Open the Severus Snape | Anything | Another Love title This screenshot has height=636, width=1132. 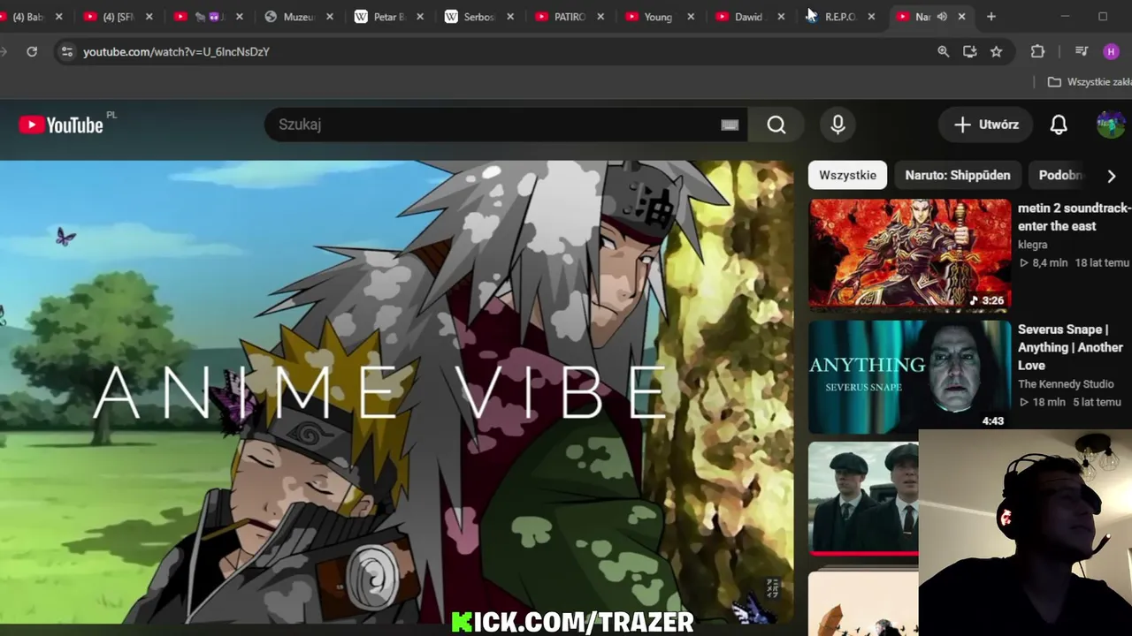pyautogui.click(x=1070, y=347)
